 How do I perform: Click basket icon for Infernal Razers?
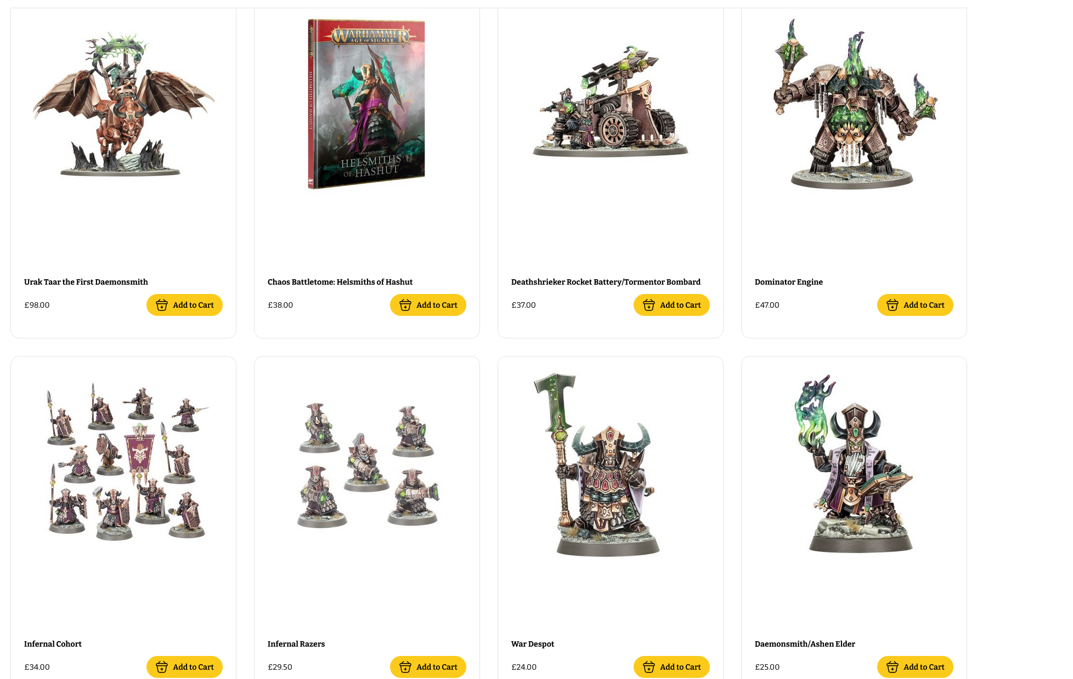(x=405, y=667)
